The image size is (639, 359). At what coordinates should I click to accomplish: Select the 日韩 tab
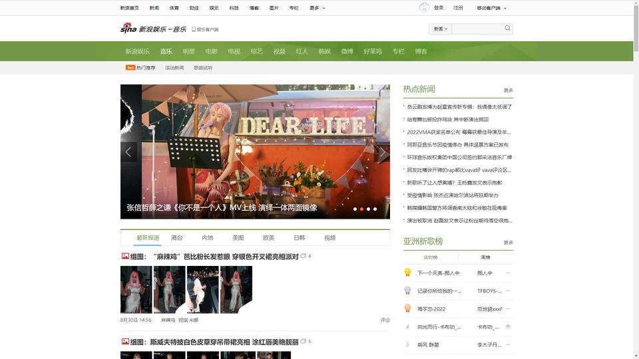click(x=299, y=238)
